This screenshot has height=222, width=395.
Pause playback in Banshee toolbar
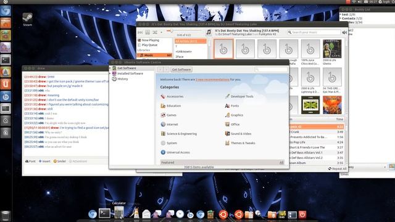[148, 32]
